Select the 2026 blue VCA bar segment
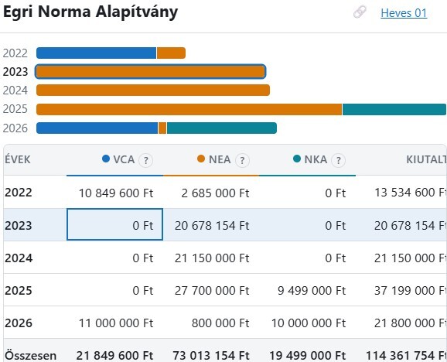Image resolution: width=447 pixels, height=362 pixels. [97, 128]
